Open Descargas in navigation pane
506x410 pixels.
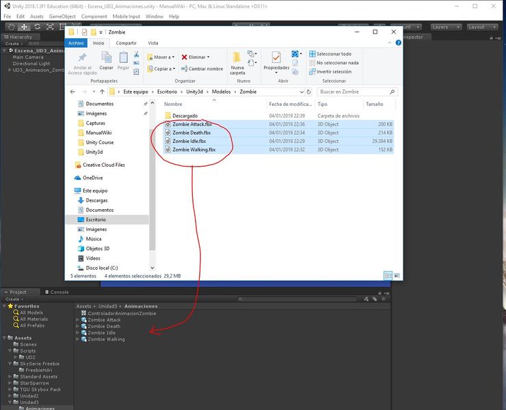pyautogui.click(x=96, y=200)
